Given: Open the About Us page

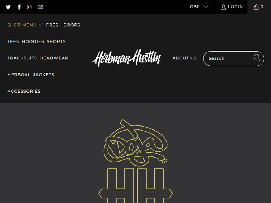Looking at the screenshot, I should (184, 58).
